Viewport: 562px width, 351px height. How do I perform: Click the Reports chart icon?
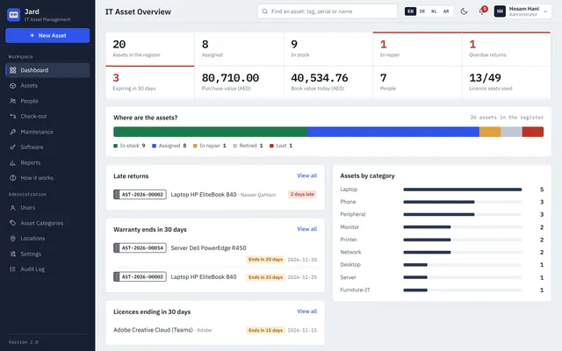point(13,162)
